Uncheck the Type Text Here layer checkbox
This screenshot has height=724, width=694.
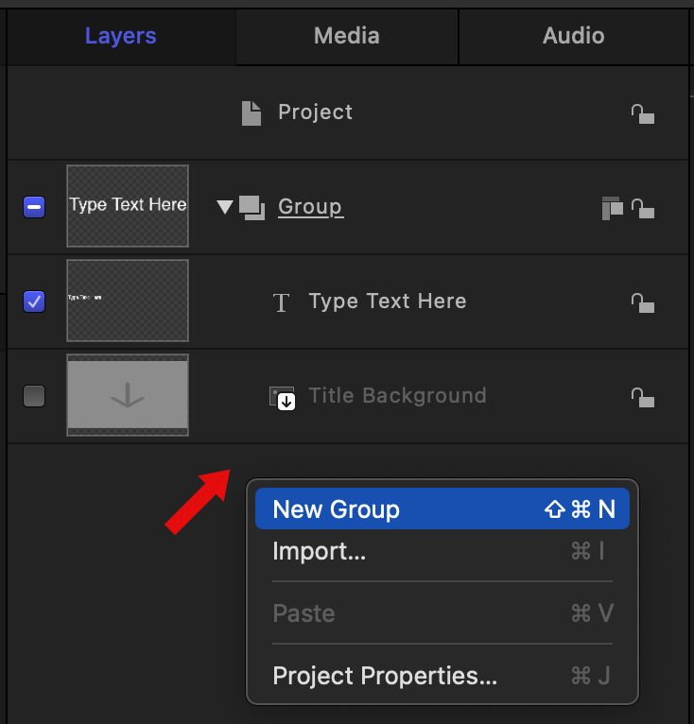click(33, 302)
